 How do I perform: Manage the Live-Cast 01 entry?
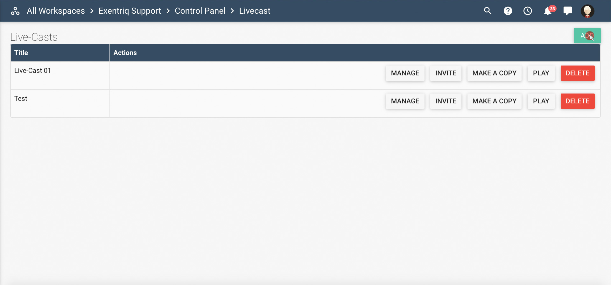pyautogui.click(x=405, y=73)
